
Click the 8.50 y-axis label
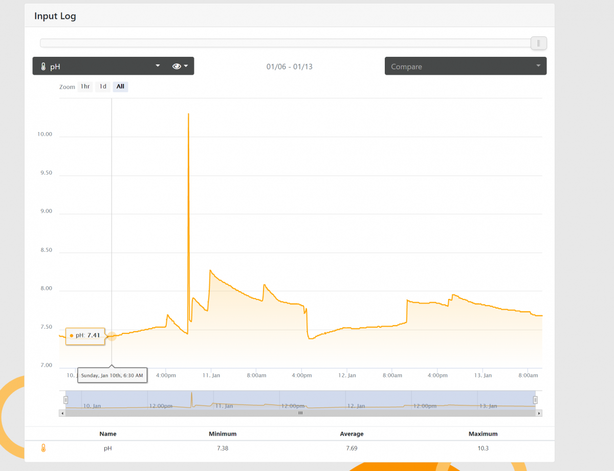coord(46,250)
